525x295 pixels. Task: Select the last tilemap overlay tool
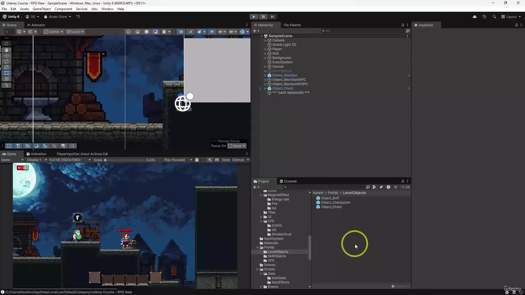click(x=72, y=146)
